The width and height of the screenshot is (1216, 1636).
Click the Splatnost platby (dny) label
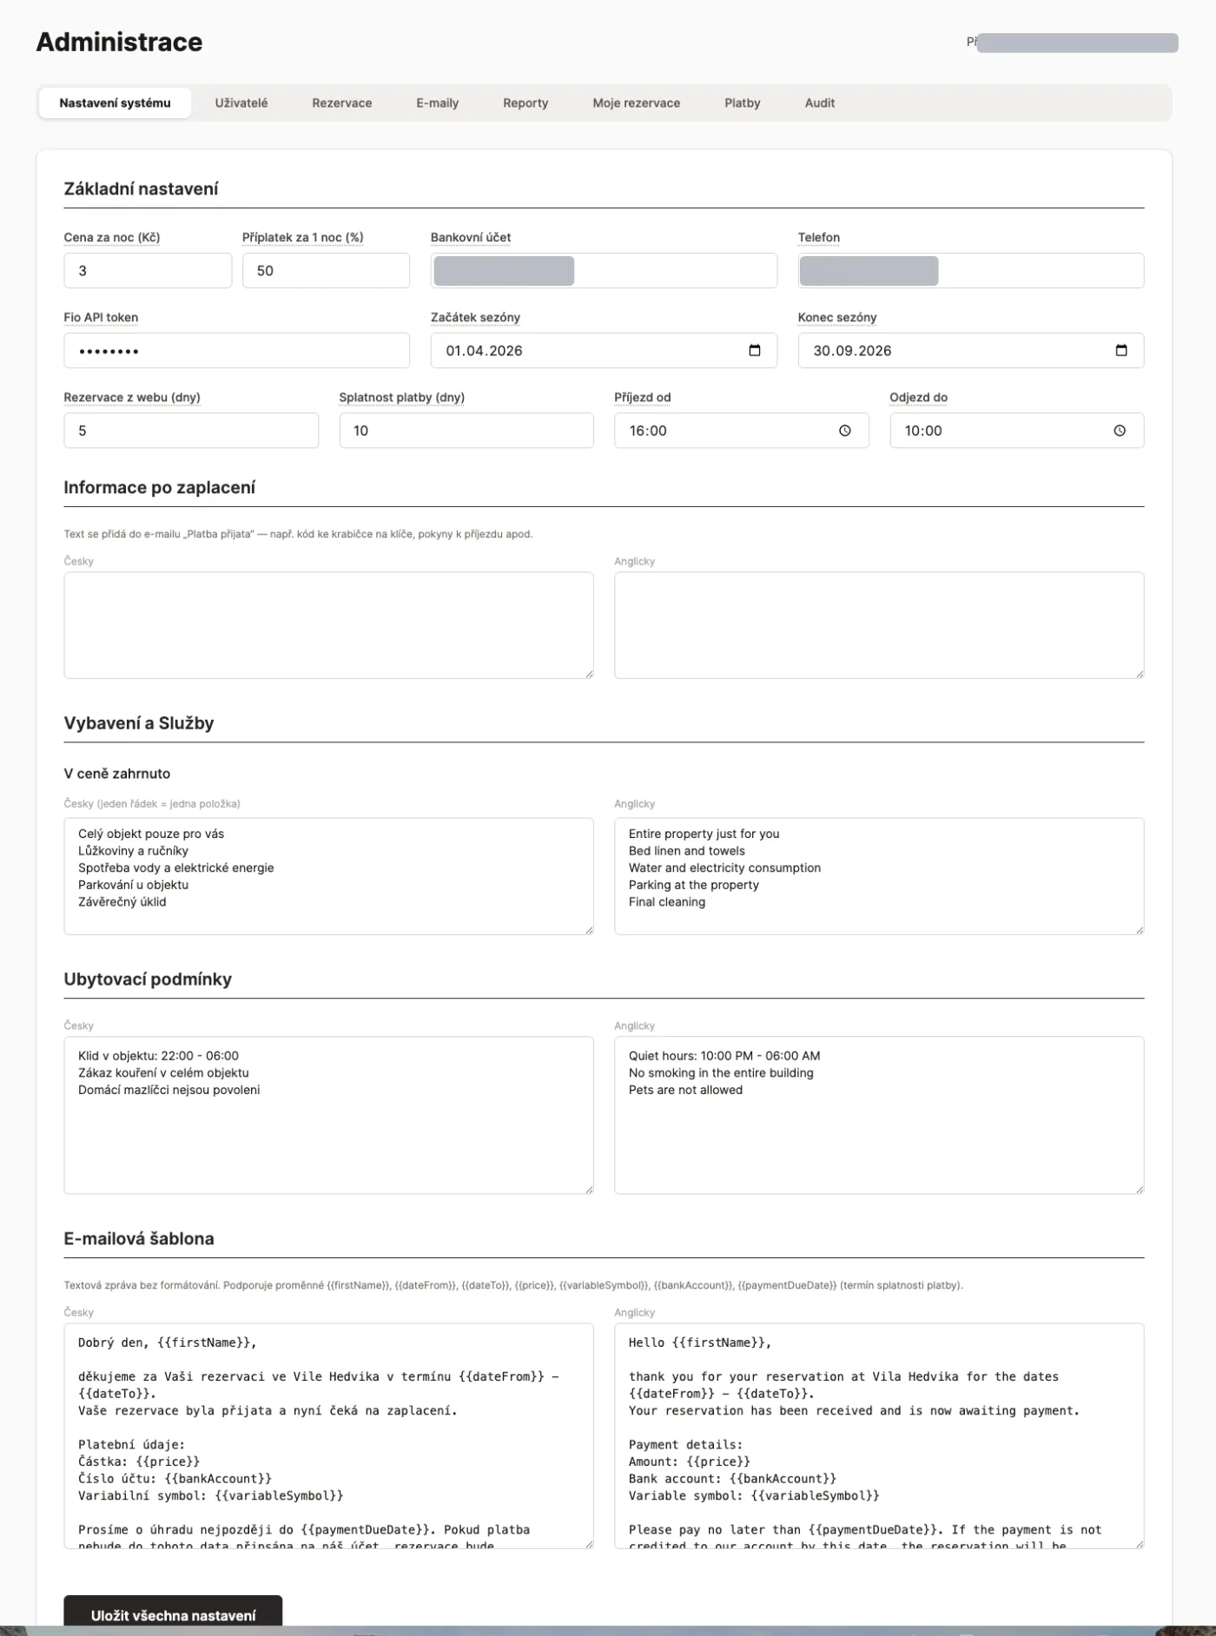pyautogui.click(x=401, y=397)
